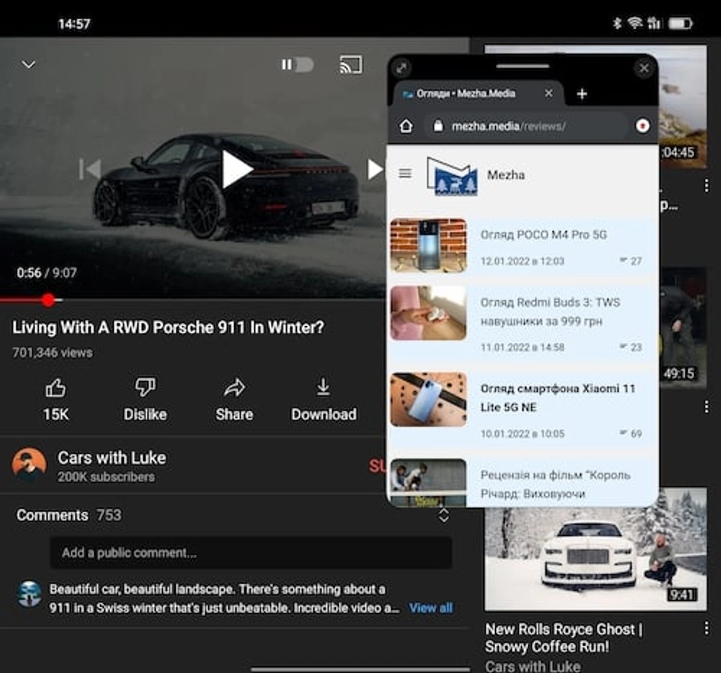The image size is (721, 673).
Task: Open the top commenter's avatar
Action: tap(29, 594)
